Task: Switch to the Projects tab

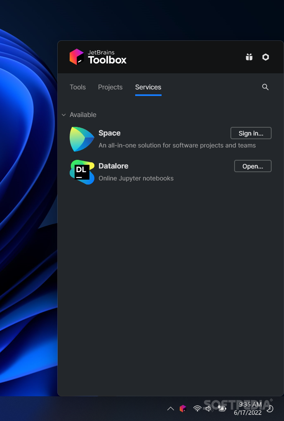Action: (110, 87)
